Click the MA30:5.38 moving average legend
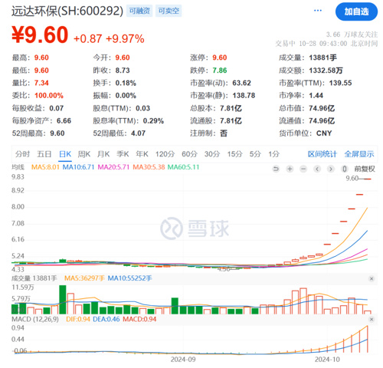This screenshot has width=383, height=368. (149, 167)
